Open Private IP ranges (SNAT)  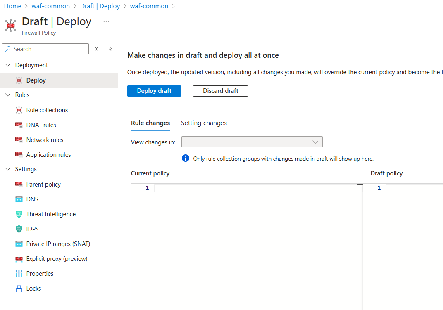point(59,244)
